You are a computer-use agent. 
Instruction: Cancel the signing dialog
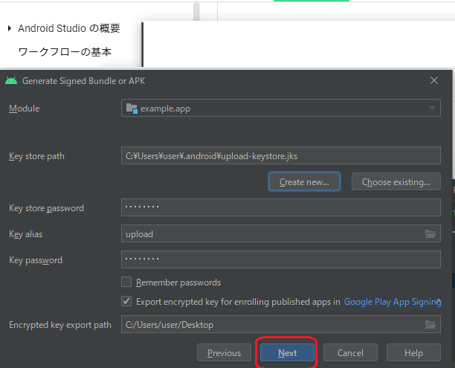click(x=350, y=352)
